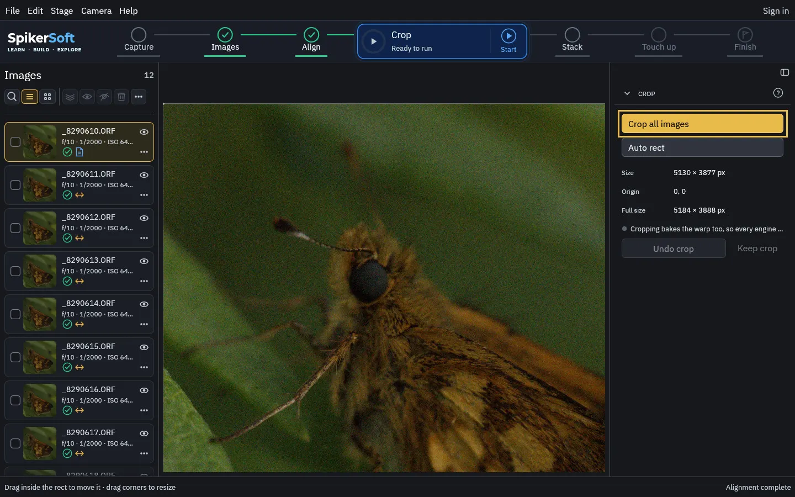Click the stacked layers toolbar icon
Image resolution: width=795 pixels, height=497 pixels.
click(x=70, y=97)
